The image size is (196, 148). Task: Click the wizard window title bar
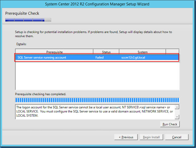coord(97,4)
